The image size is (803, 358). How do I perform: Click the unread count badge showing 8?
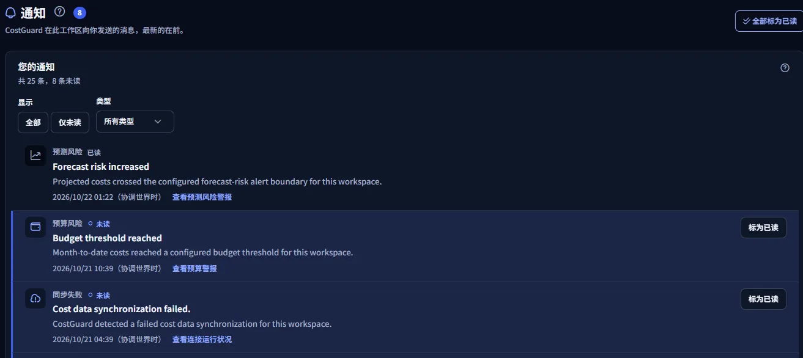coord(80,12)
